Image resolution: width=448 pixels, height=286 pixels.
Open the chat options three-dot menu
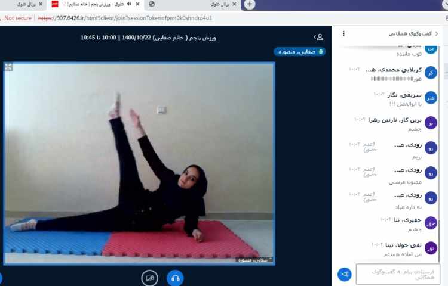coord(343,33)
